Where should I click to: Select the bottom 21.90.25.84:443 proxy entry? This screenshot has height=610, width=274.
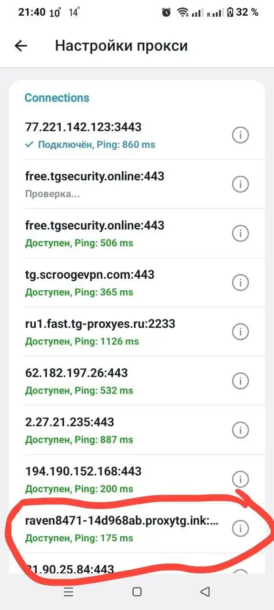95,569
